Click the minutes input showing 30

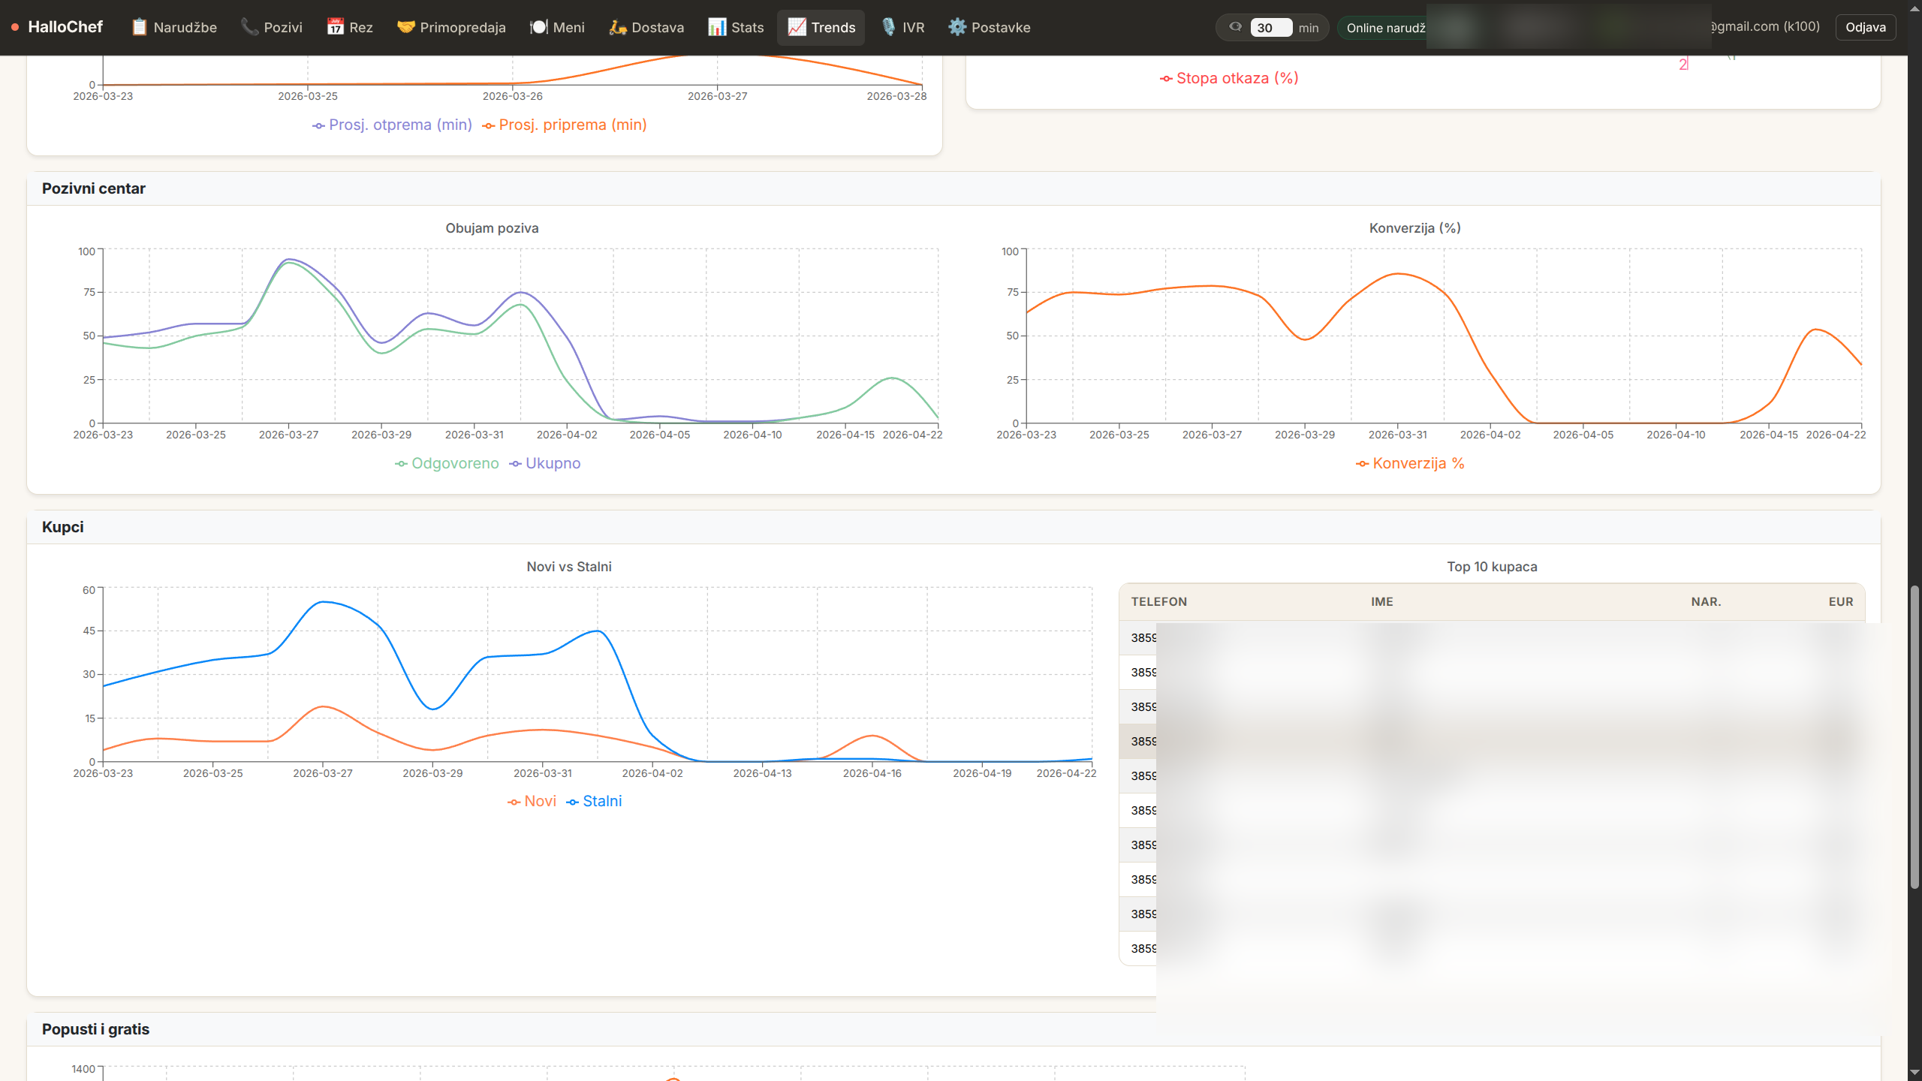(1270, 28)
